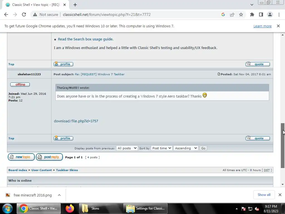Image resolution: width=285 pixels, height=214 pixels.
Task: Open the User Content breadcrumb
Action: [x=42, y=170]
